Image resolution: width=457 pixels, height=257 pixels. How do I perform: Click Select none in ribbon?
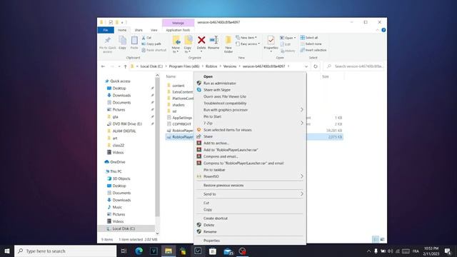click(x=311, y=44)
